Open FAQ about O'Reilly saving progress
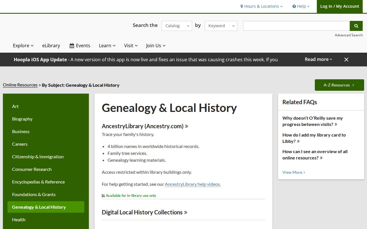Viewport: 367px width, 229px height. [x=313, y=121]
